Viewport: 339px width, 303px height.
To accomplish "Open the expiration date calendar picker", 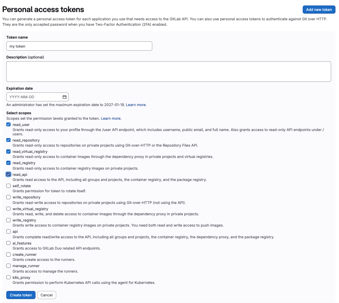I will point(64,97).
